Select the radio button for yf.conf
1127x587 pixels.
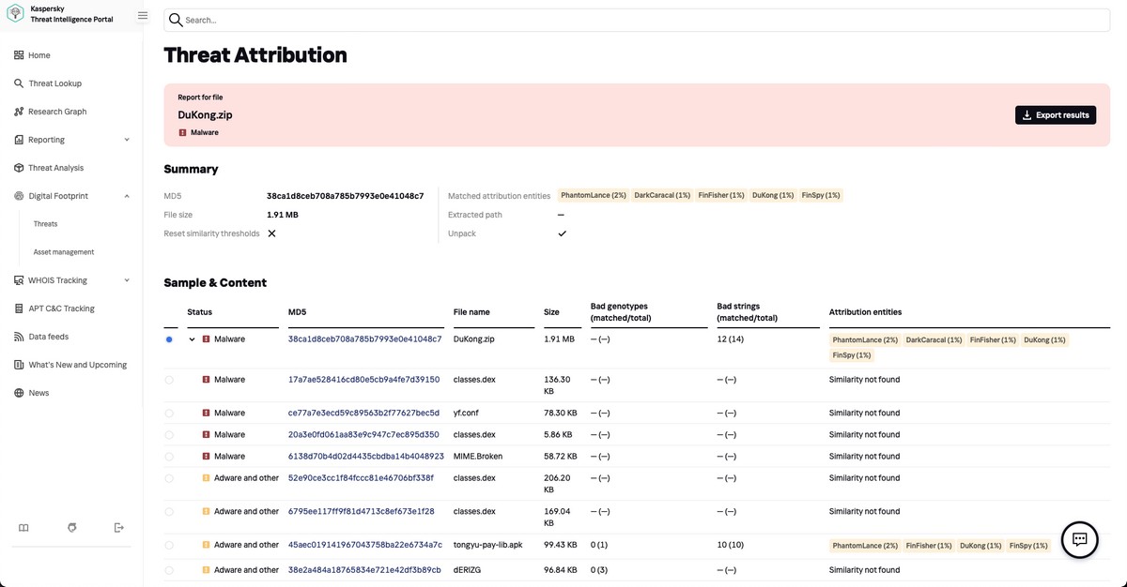pyautogui.click(x=169, y=414)
